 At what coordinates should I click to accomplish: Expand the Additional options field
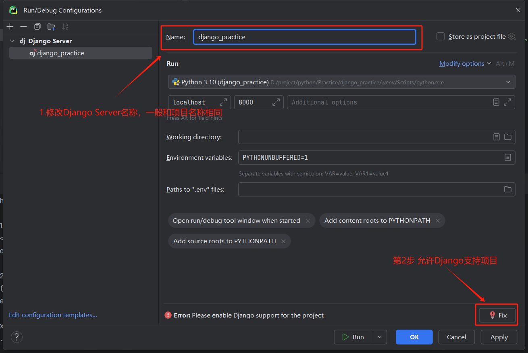click(508, 102)
